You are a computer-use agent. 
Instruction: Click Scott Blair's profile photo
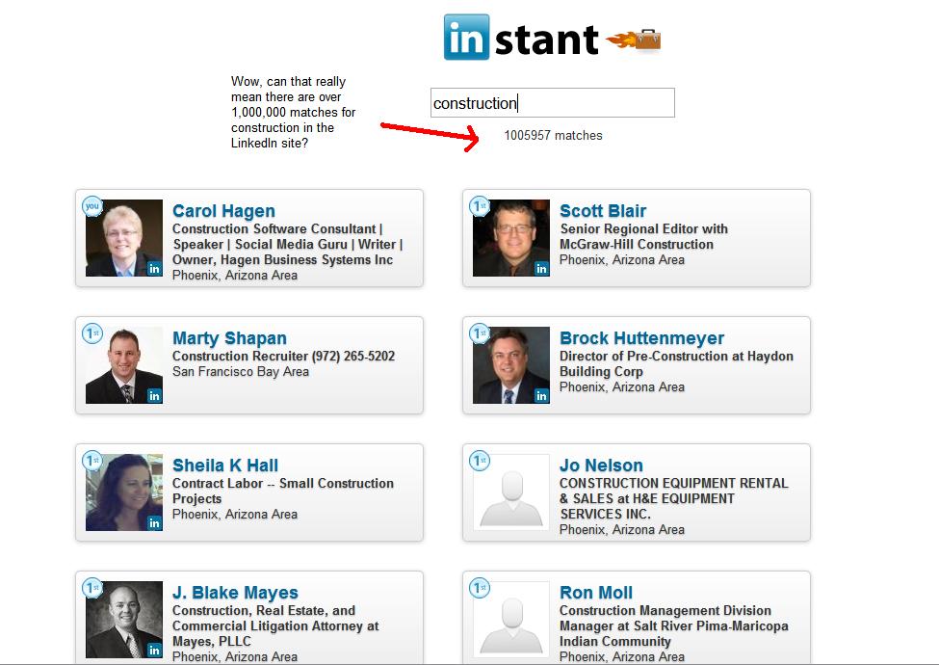511,238
